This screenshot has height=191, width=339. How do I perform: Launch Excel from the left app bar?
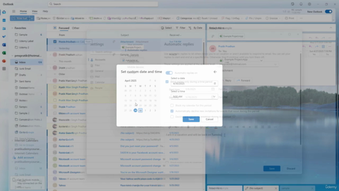click(x=4, y=53)
